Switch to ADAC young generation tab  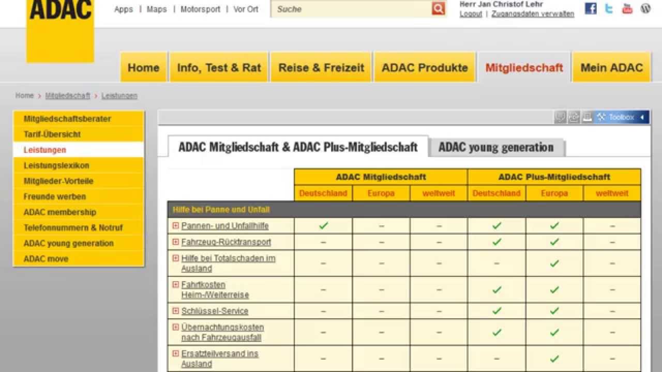coord(496,147)
